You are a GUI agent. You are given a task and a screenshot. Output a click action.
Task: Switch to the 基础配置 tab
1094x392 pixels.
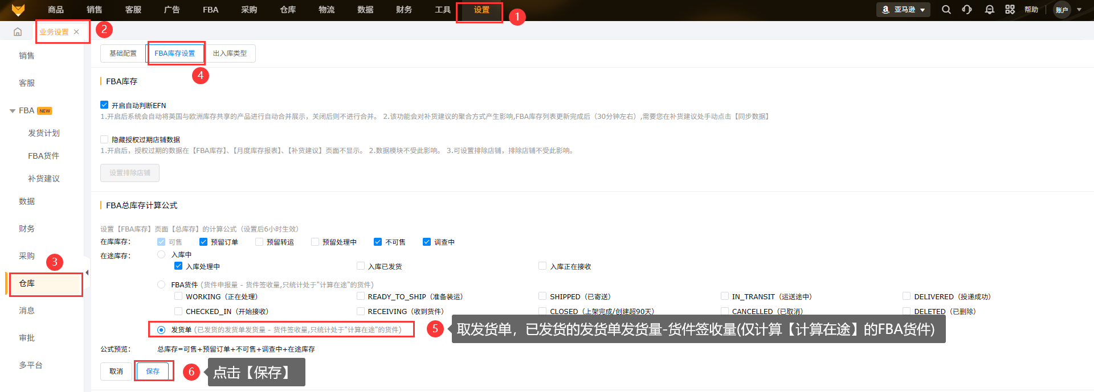[123, 53]
